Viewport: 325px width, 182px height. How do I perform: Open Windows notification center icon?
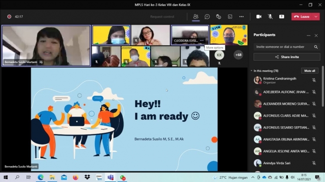(x=317, y=177)
